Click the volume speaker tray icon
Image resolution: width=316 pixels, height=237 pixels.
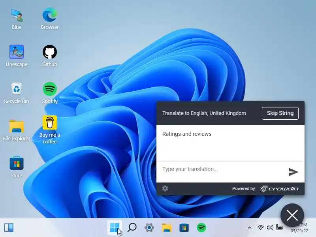(270, 228)
